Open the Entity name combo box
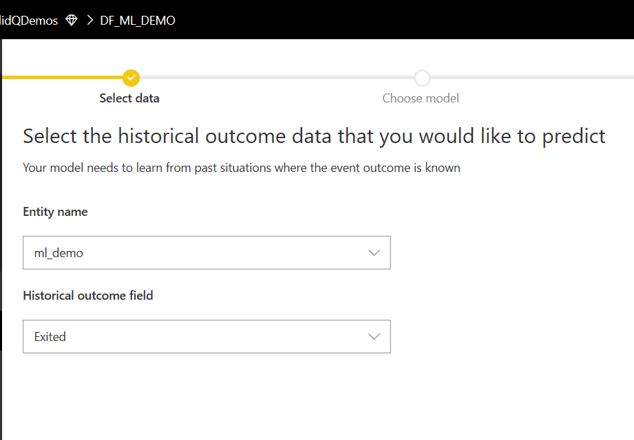Viewport: 634px width, 440px height. [207, 253]
